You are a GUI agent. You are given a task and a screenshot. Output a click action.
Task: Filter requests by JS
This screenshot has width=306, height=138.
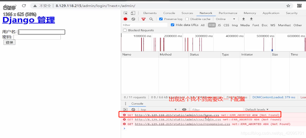tap(219, 25)
